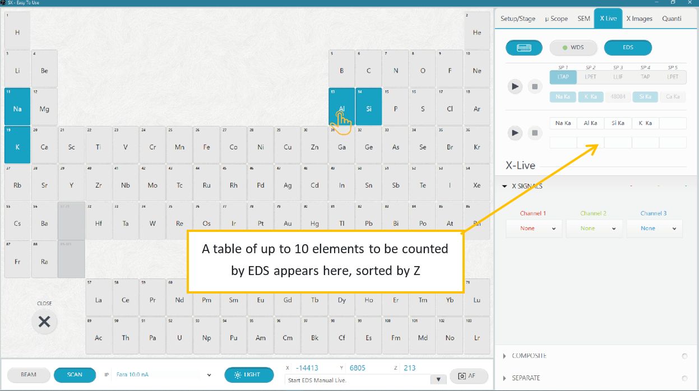Click the keyboard icon button

[524, 48]
